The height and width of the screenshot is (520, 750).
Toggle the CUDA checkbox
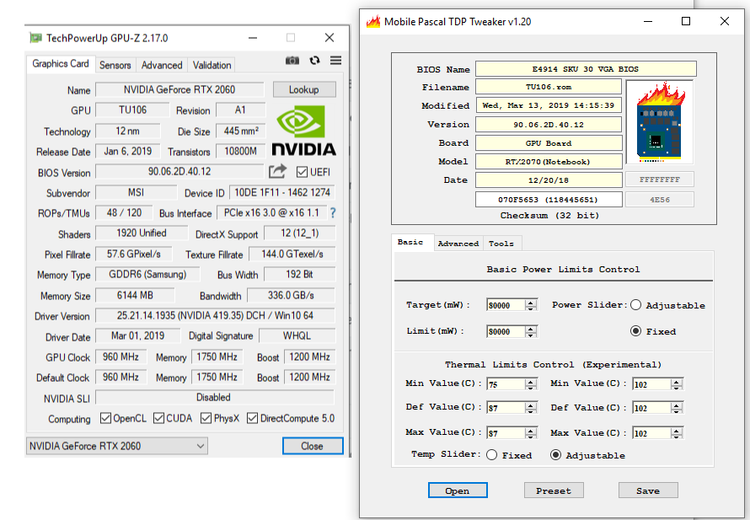click(158, 418)
